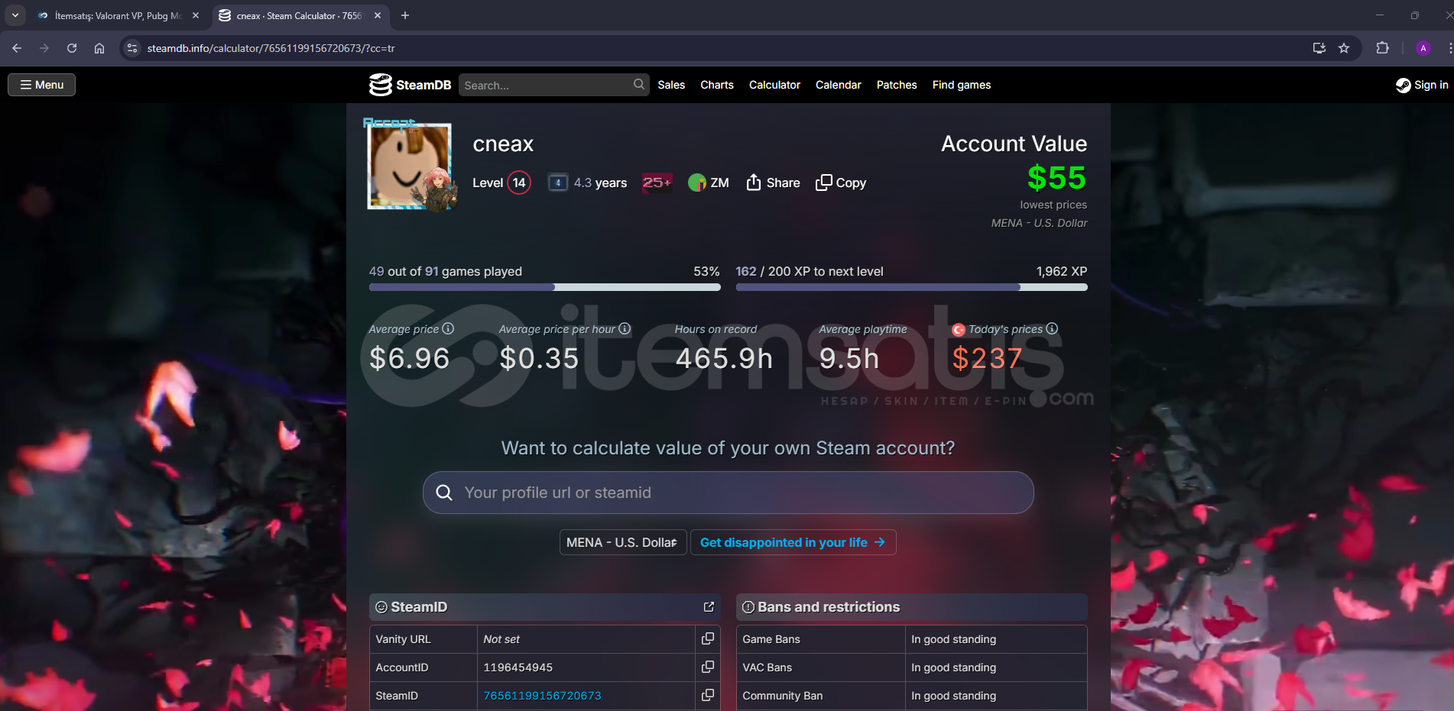View site information icon in address bar
This screenshot has width=1454, height=711.
132,48
